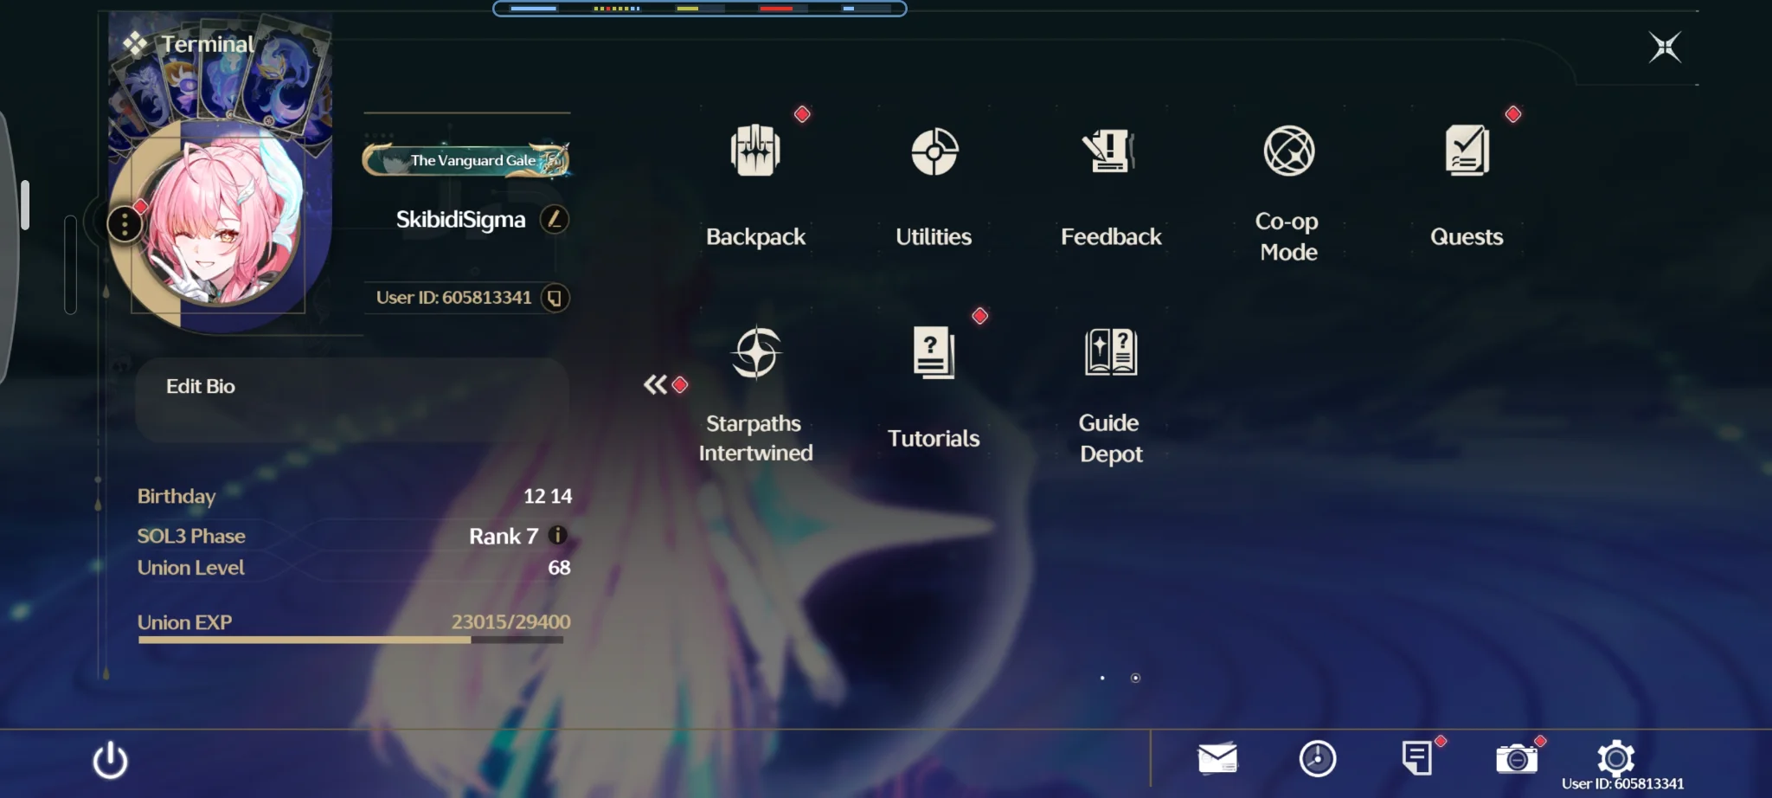The image size is (1772, 798).
Task: Click the Edit Bio field
Action: point(352,400)
